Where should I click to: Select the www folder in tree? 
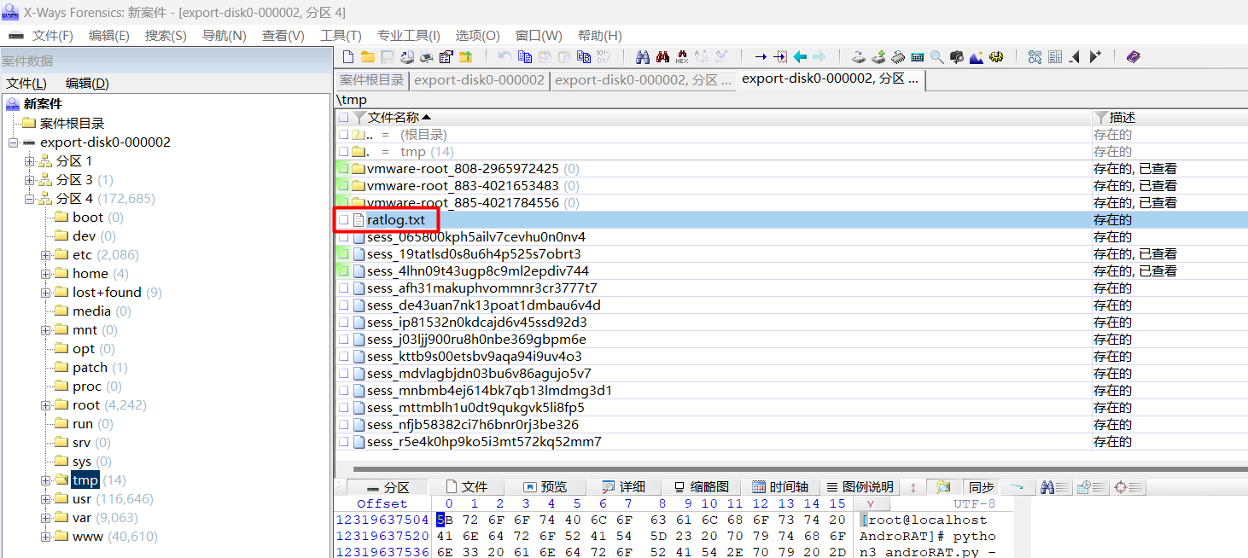coord(88,537)
